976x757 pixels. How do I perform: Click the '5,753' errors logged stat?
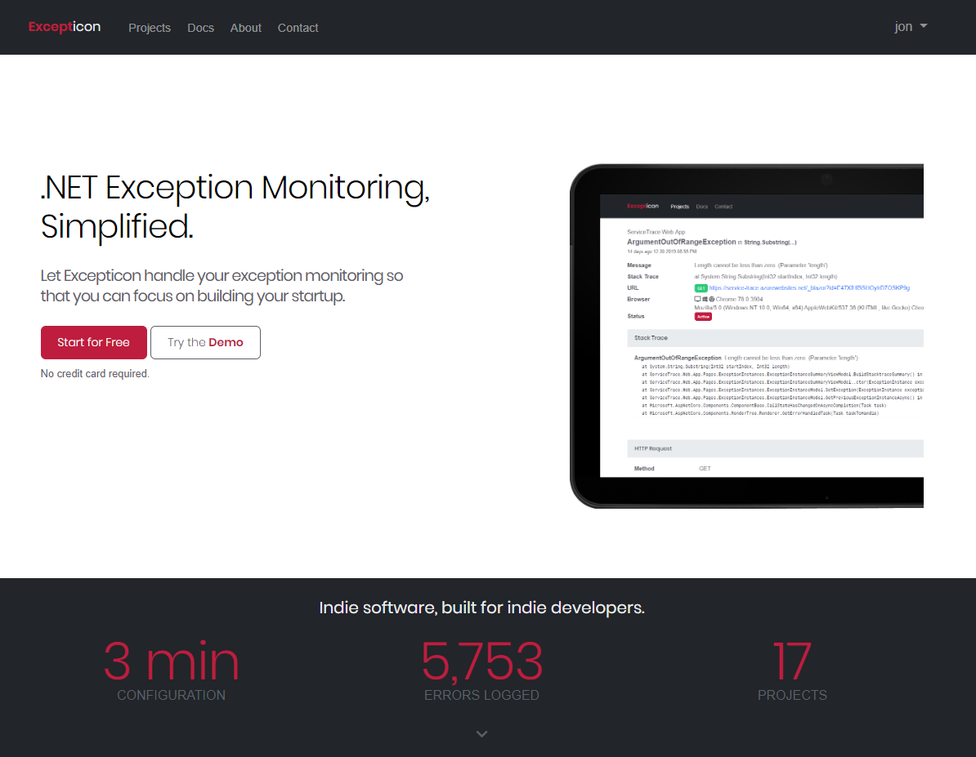(x=481, y=661)
